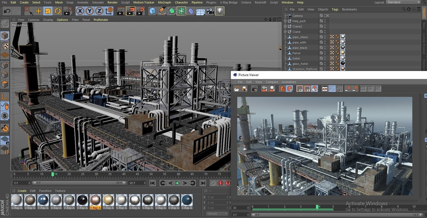Screen dimensions: 427x218
Task: Select Model mode cube in left palette
Action: 5,36
